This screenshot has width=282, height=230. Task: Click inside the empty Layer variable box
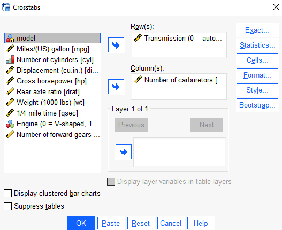click(180, 152)
